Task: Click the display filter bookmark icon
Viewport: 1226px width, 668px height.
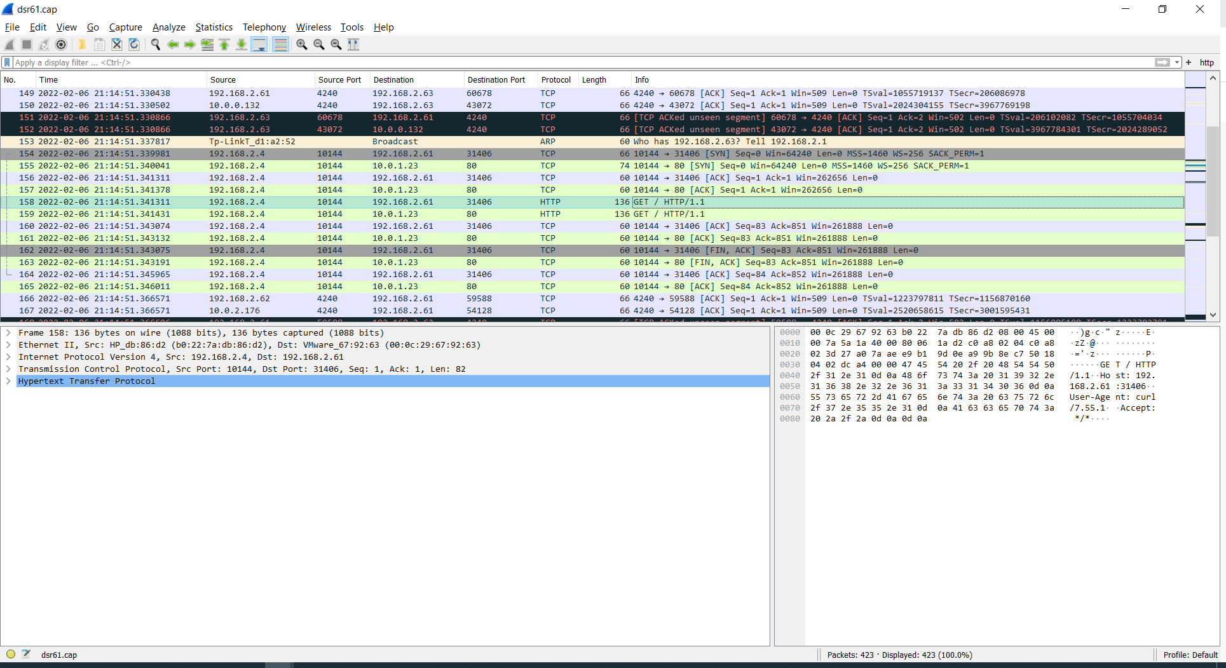Action: click(x=7, y=62)
